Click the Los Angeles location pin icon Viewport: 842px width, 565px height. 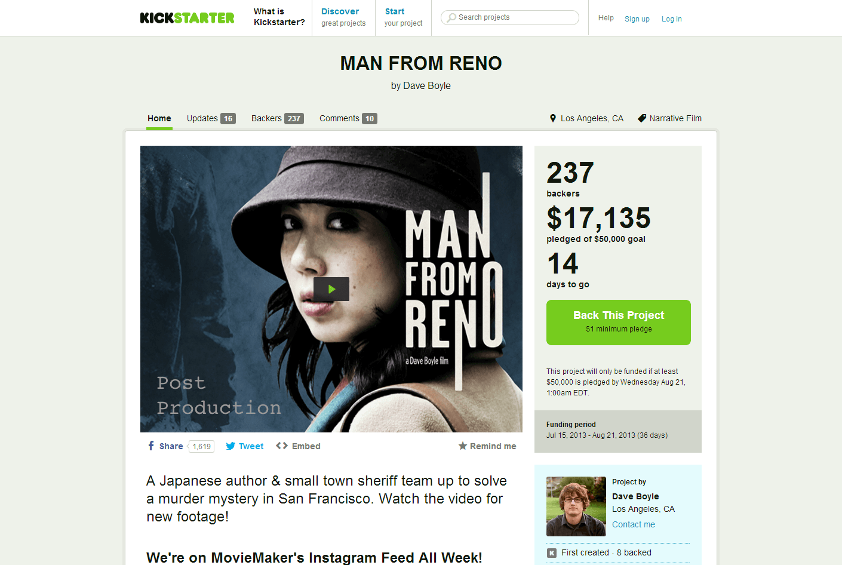point(553,118)
